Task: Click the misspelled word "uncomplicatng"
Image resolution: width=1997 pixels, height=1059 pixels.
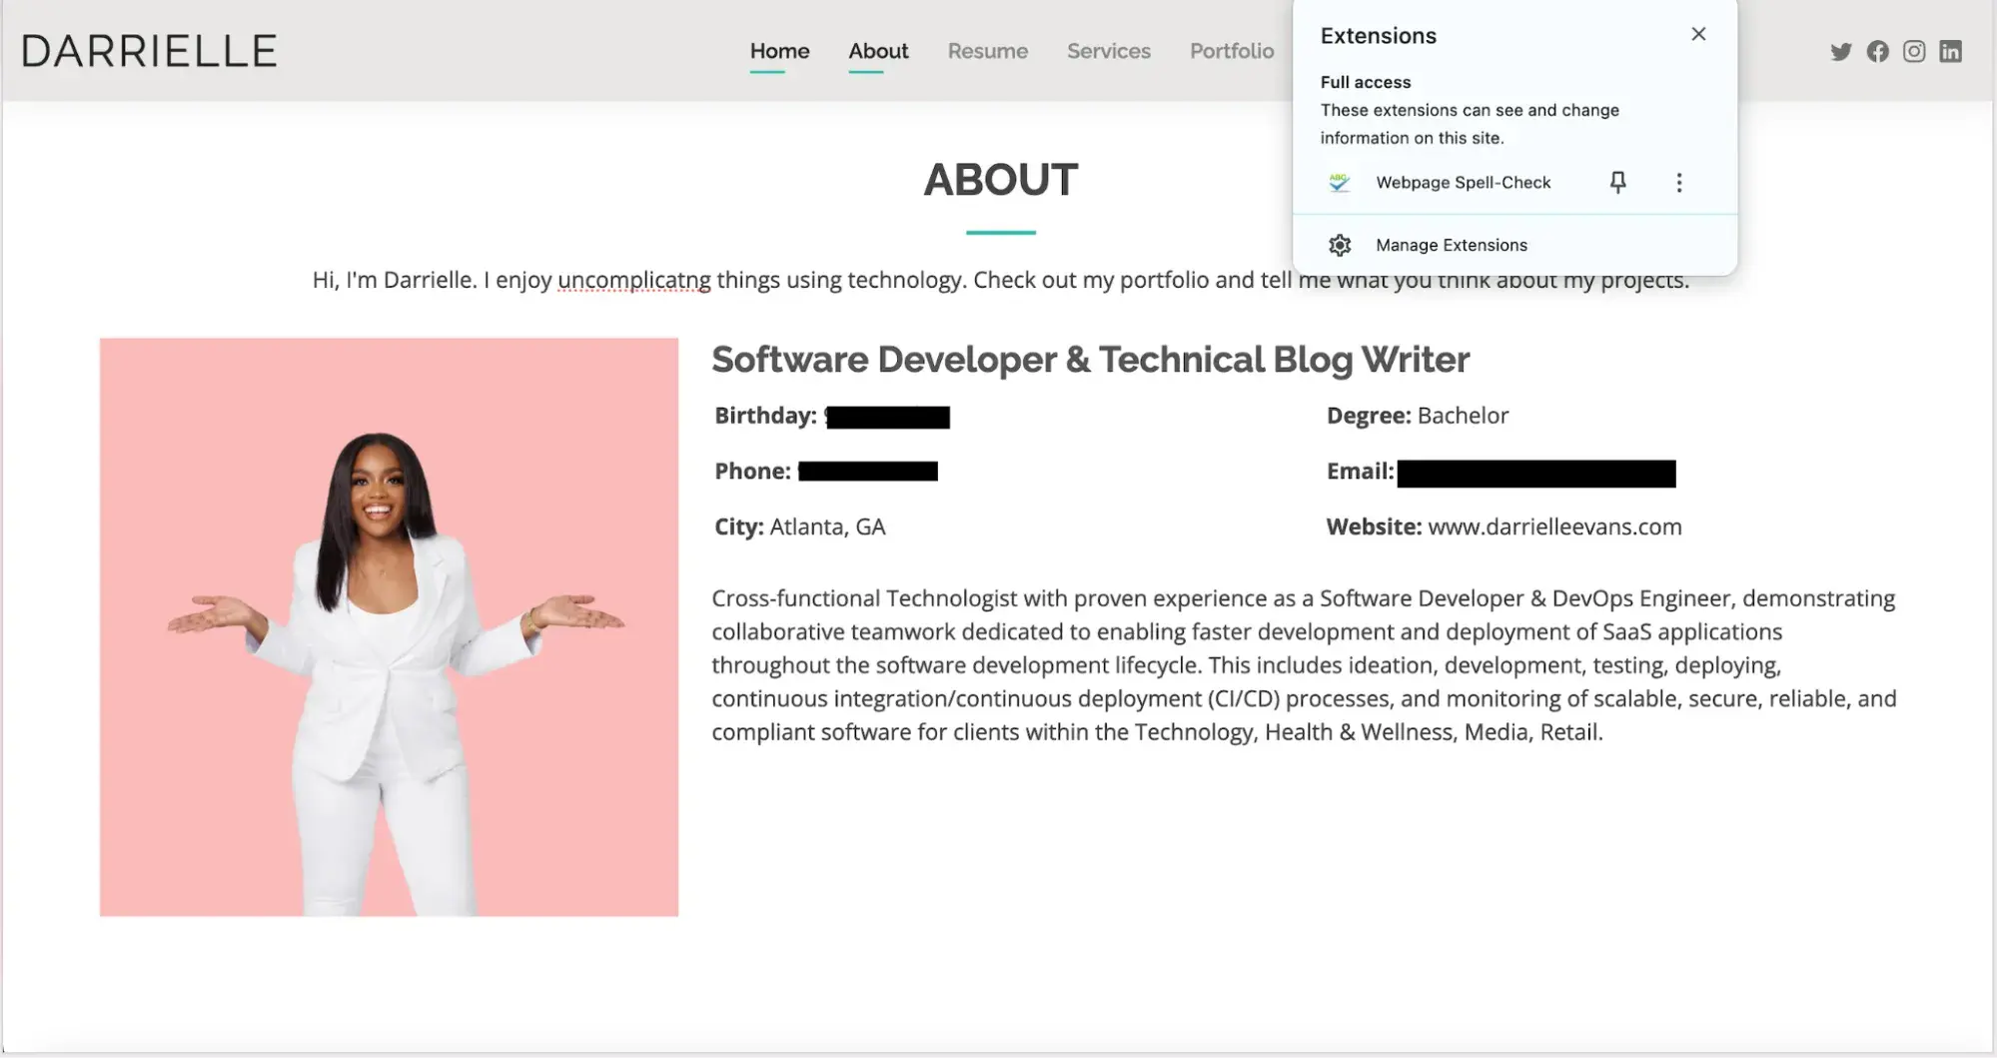Action: click(x=633, y=281)
